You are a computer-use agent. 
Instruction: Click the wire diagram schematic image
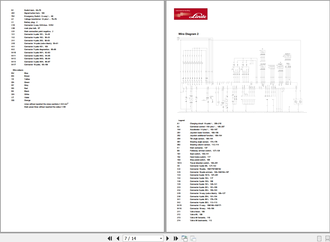click(x=242, y=75)
